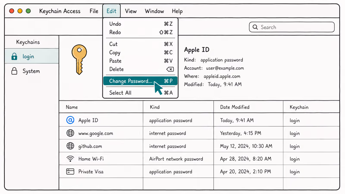
Task: Open the View menu
Action: click(131, 11)
